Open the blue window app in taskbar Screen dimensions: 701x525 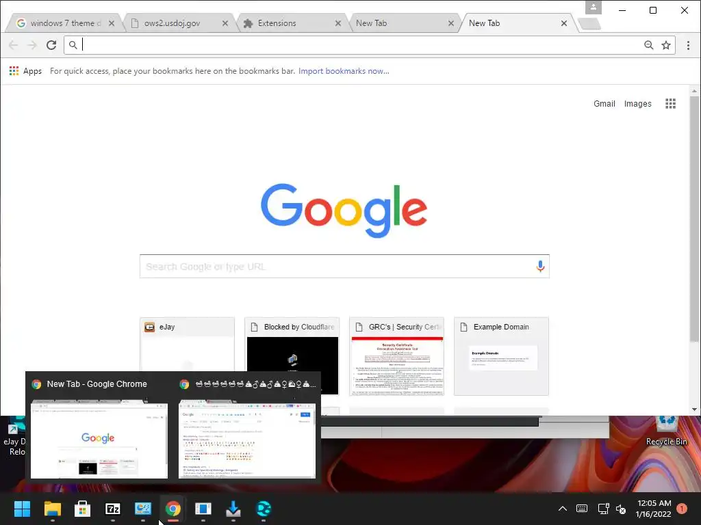click(203, 509)
